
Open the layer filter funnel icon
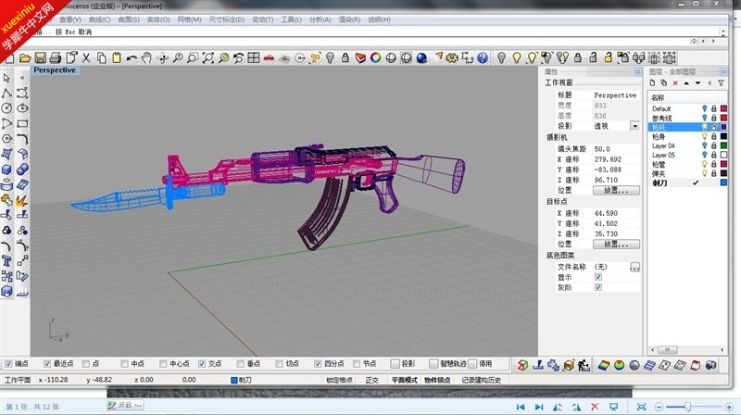tap(721, 83)
